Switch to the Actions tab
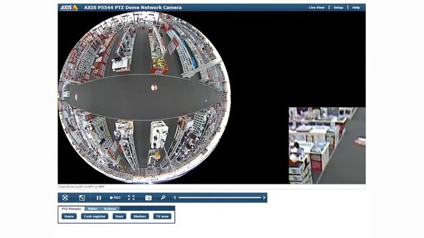This screenshot has width=424, height=238. click(110, 209)
